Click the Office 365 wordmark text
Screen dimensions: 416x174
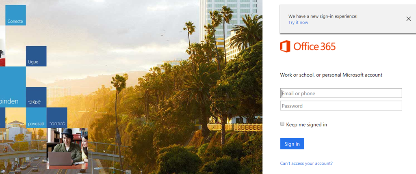tap(314, 47)
